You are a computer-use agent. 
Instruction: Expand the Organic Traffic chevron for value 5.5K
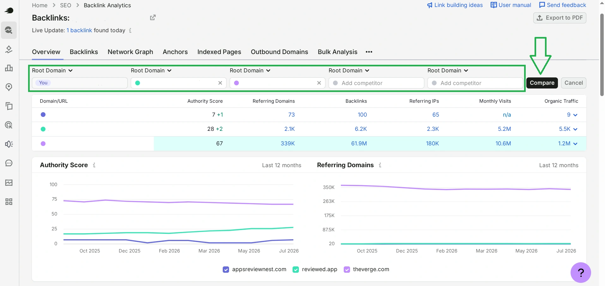pyautogui.click(x=575, y=129)
